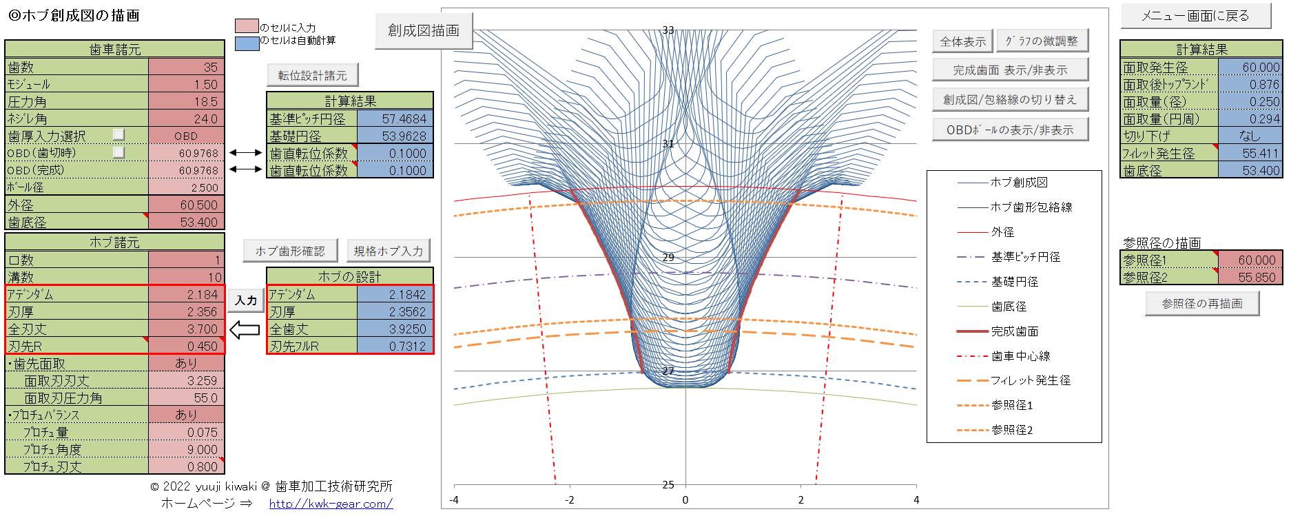The image size is (1291, 516).
Task: Select the 完成歯面 red line legend entry
Action: point(1014,331)
